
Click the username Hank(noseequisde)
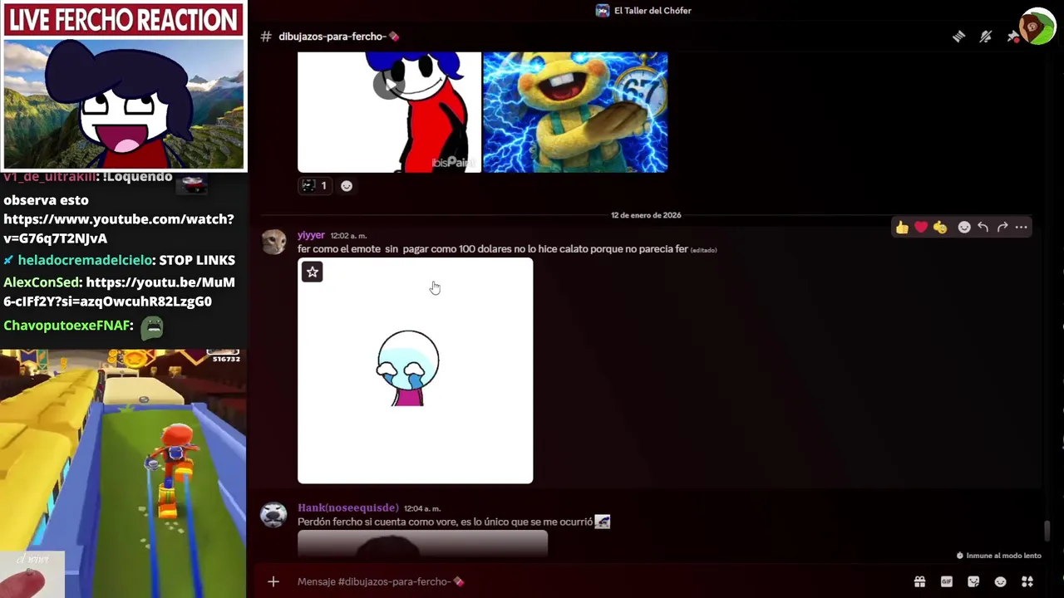click(347, 507)
